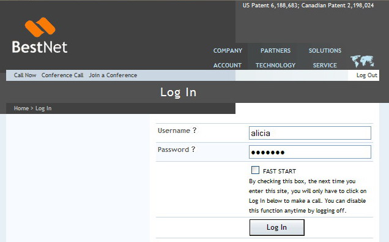Submit with the Log In button
This screenshot has width=389, height=242.
[277, 227]
